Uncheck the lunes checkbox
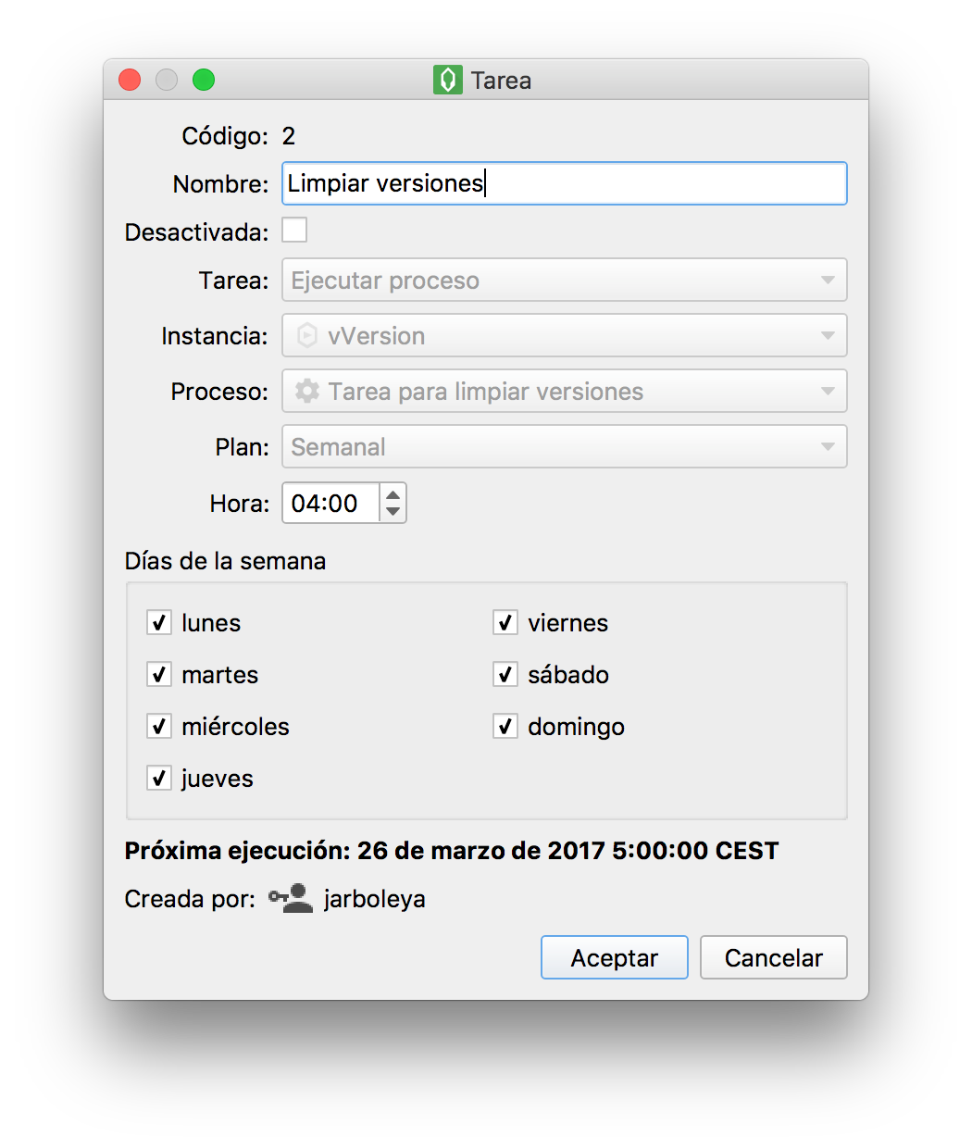The image size is (972, 1148). coord(159,622)
